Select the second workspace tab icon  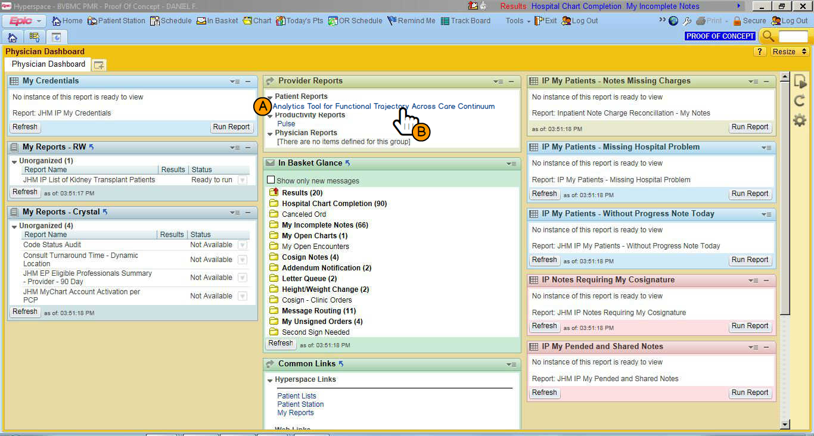(35, 36)
